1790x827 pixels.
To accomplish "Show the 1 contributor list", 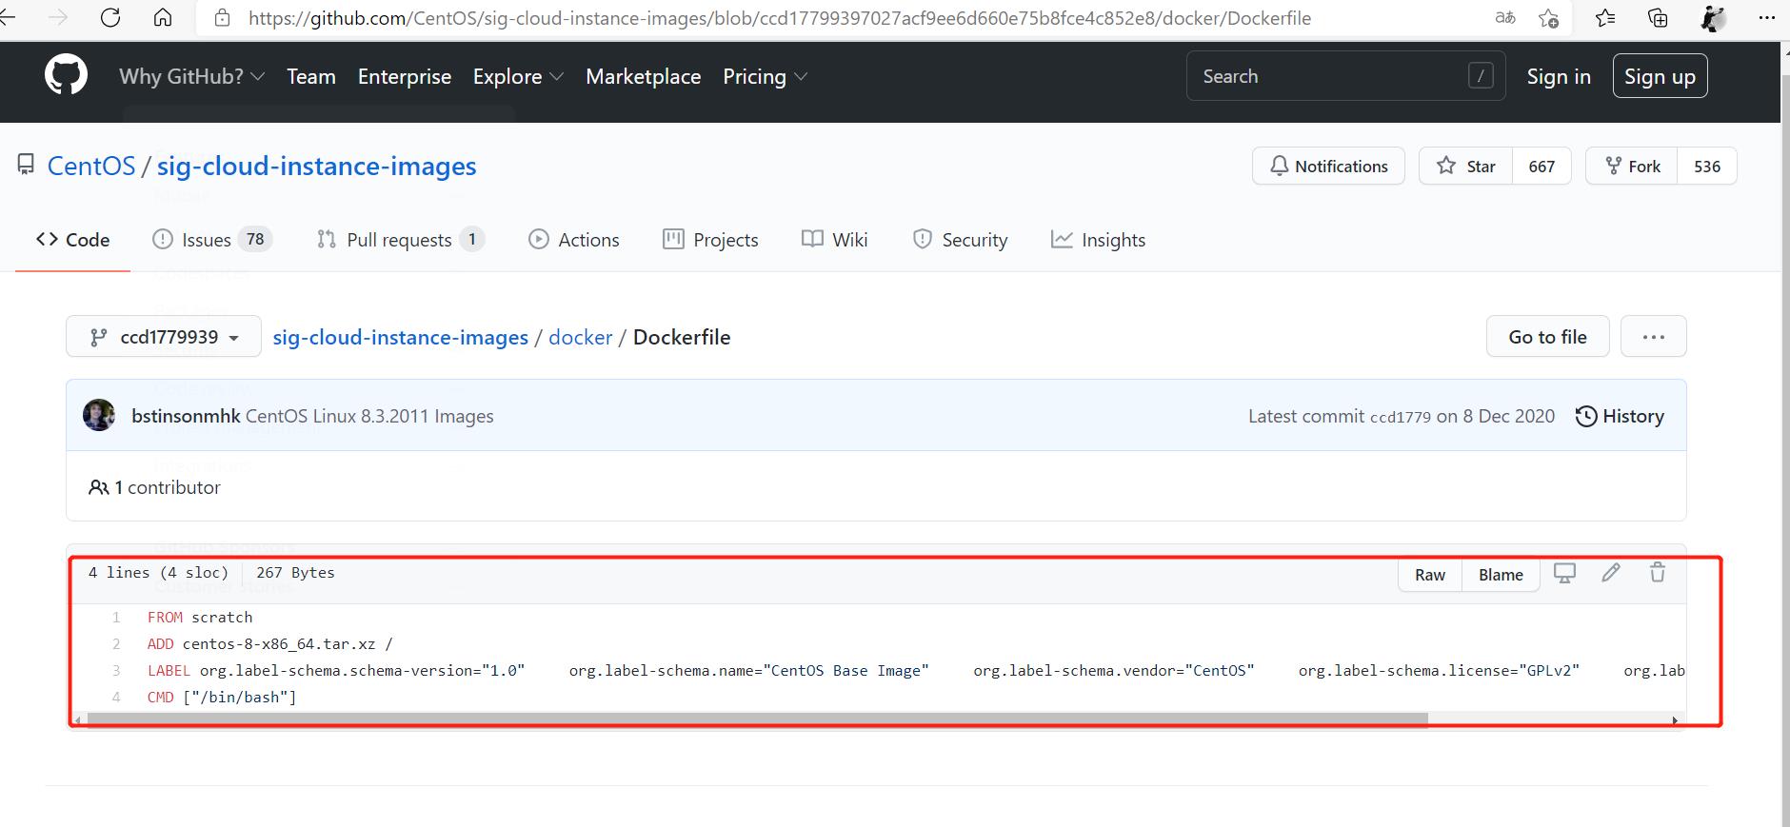I will click(x=154, y=487).
